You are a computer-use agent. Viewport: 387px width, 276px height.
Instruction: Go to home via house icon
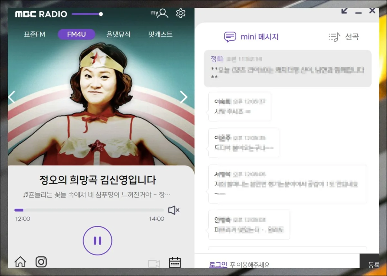pos(20,262)
